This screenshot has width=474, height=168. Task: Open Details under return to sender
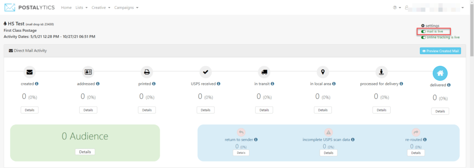point(241,153)
